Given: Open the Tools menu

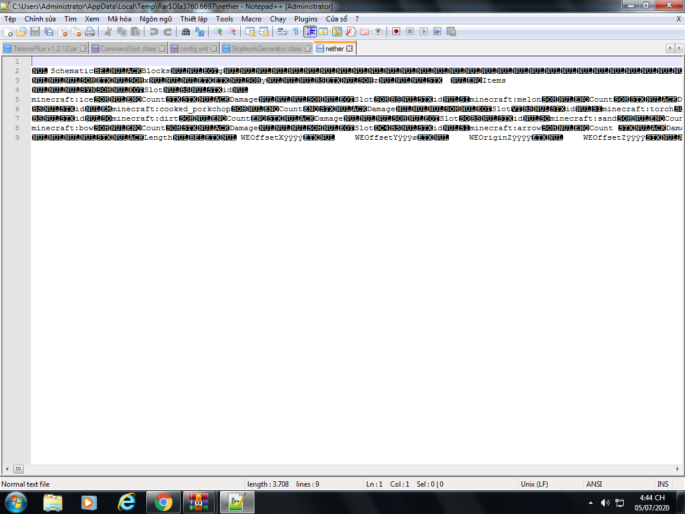Looking at the screenshot, I should pyautogui.click(x=225, y=19).
